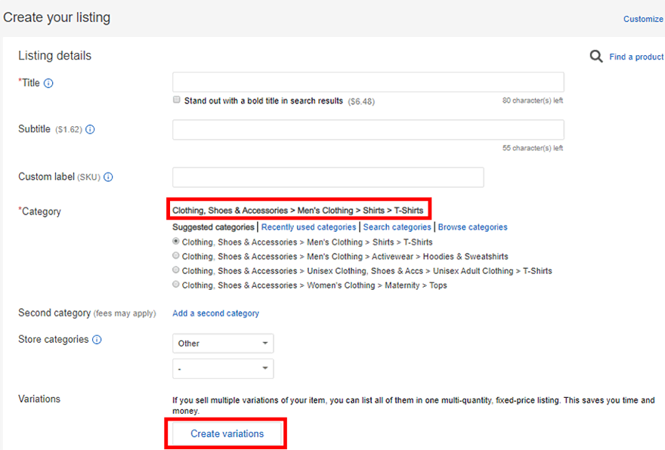Click Add a second category link
The image size is (665, 450).
[215, 313]
